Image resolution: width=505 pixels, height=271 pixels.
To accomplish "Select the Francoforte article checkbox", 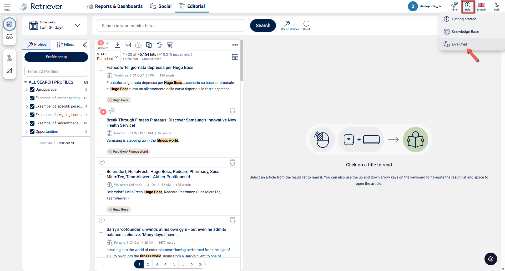I will coord(101,68).
